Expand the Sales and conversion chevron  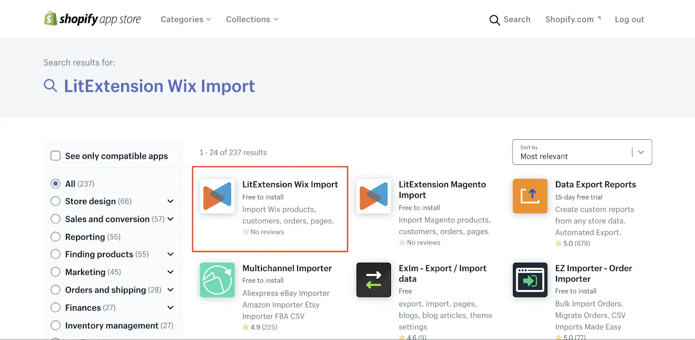click(x=170, y=219)
